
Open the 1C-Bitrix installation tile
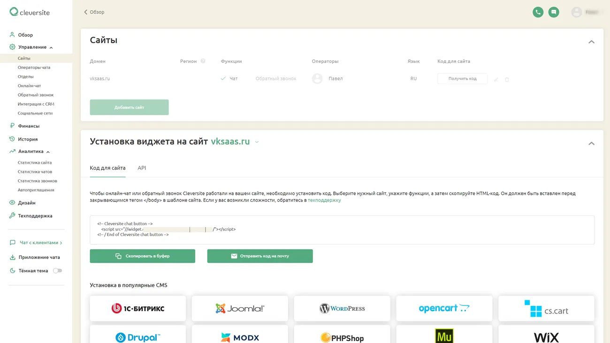(x=137, y=308)
